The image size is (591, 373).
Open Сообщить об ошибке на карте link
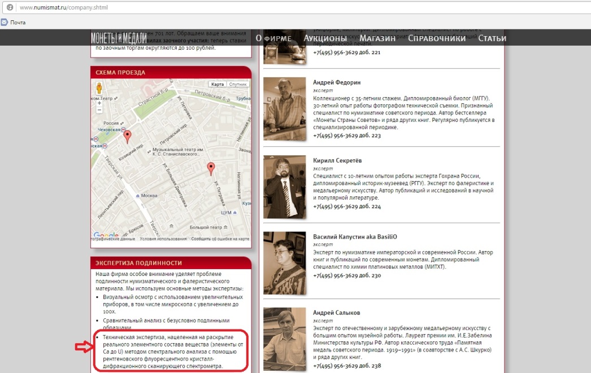coord(220,239)
